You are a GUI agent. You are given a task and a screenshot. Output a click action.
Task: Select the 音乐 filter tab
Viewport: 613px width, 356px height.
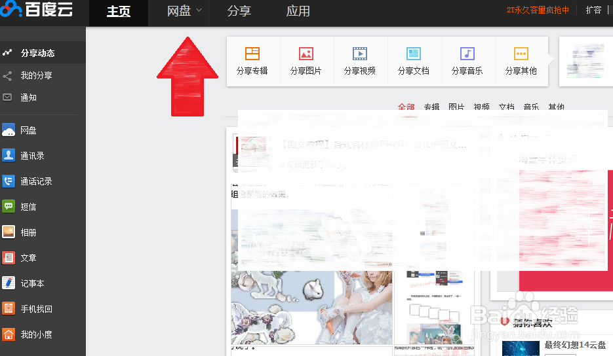[531, 107]
